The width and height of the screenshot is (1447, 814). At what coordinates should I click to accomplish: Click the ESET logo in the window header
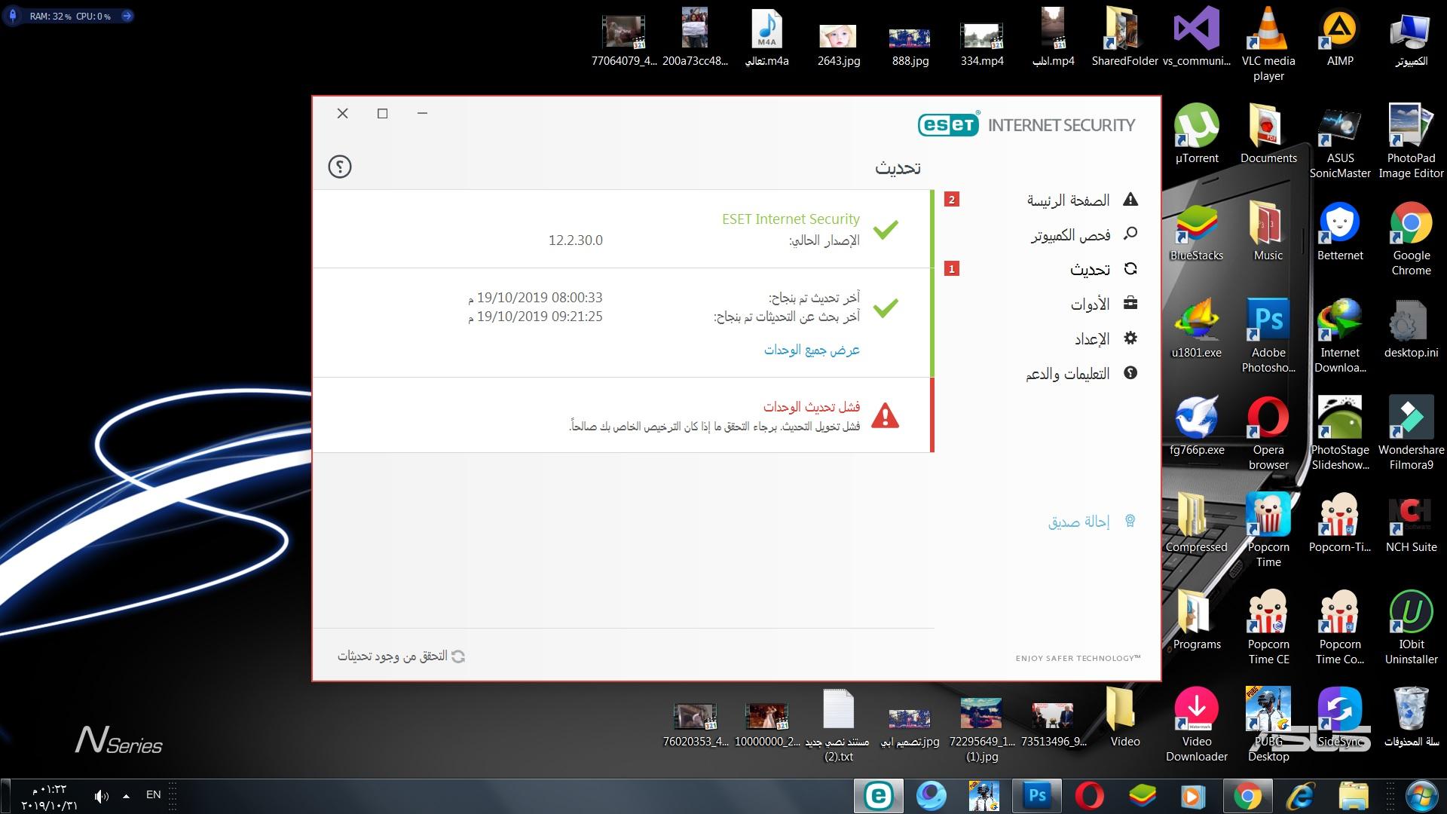pos(949,124)
